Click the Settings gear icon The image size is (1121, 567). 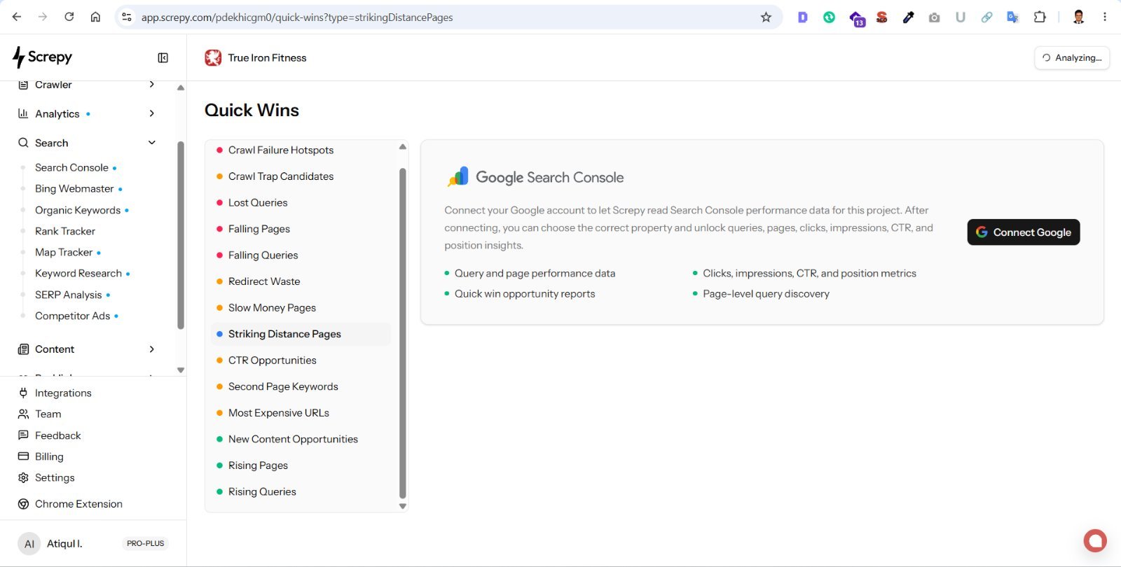[x=23, y=477]
